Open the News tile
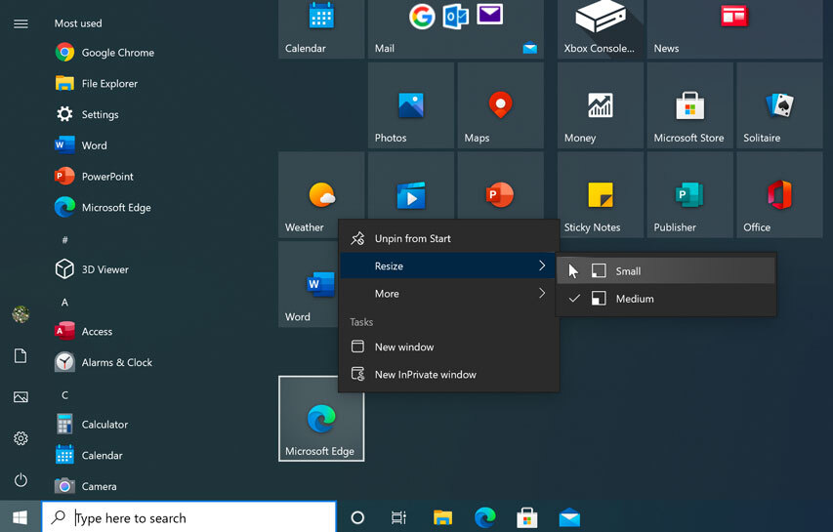Image resolution: width=833 pixels, height=532 pixels. tap(734, 29)
